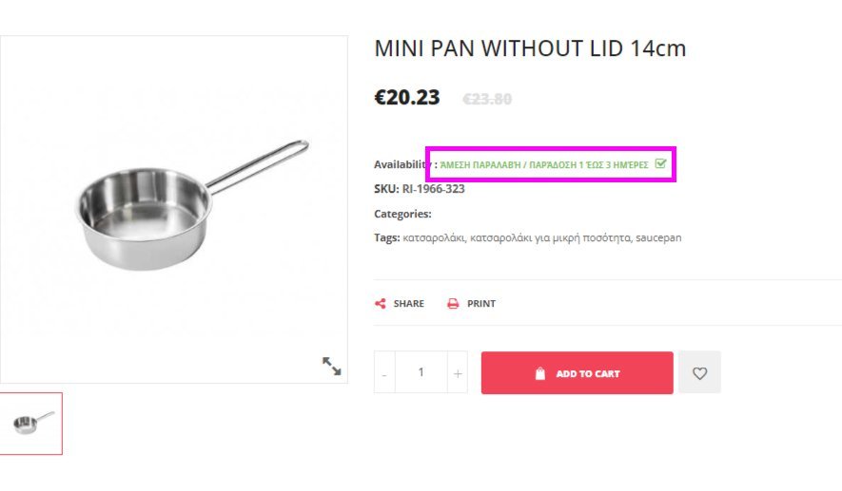
Task: Increase quantity with plus button
Action: coord(458,373)
